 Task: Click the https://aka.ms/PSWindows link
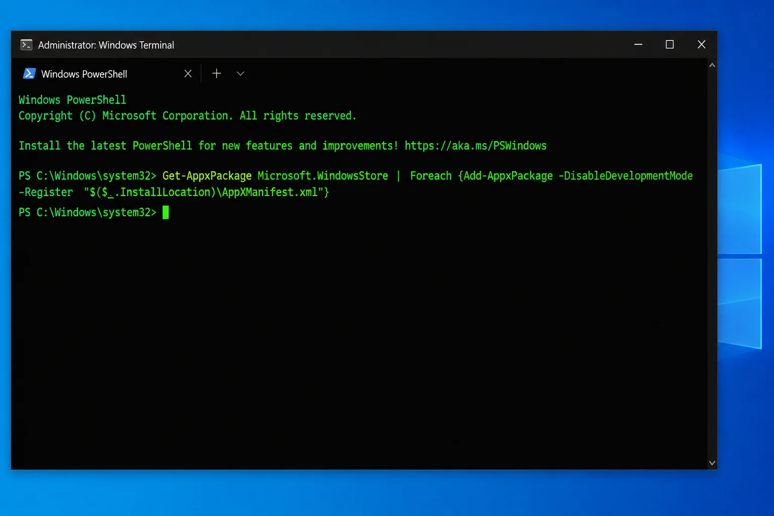tap(476, 146)
